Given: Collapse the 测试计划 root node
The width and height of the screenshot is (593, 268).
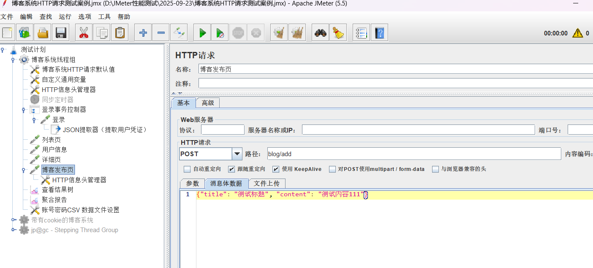Looking at the screenshot, I should coord(3,50).
